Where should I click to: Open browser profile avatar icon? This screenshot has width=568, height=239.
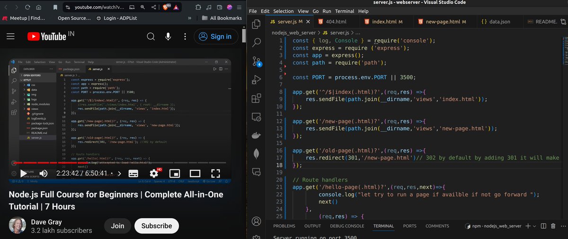pyautogui.click(x=230, y=7)
